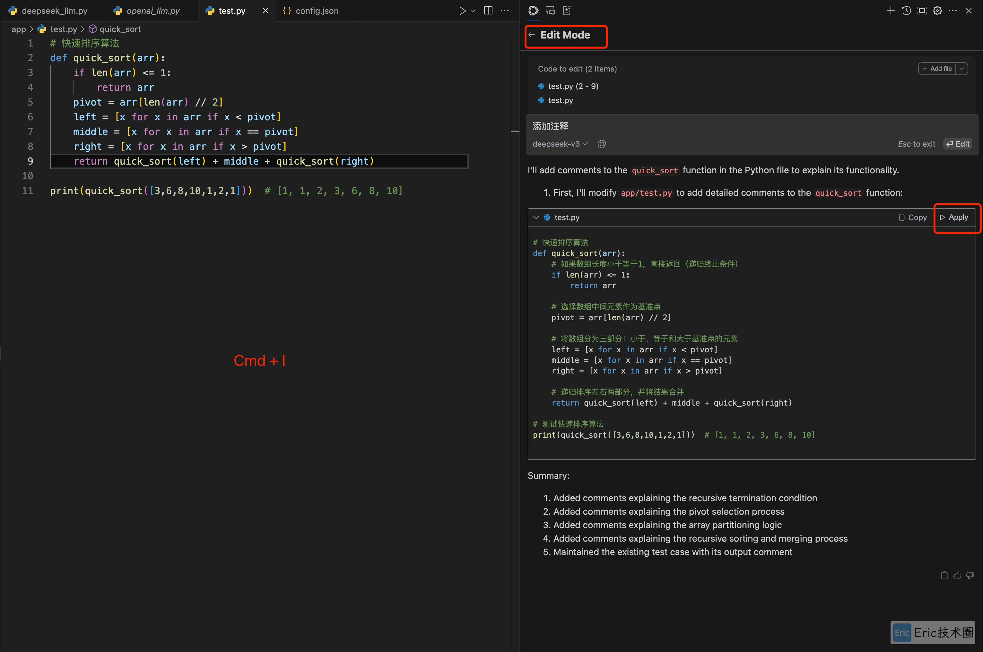Click line number 1 in gutter
This screenshot has width=983, height=652.
tap(30, 43)
